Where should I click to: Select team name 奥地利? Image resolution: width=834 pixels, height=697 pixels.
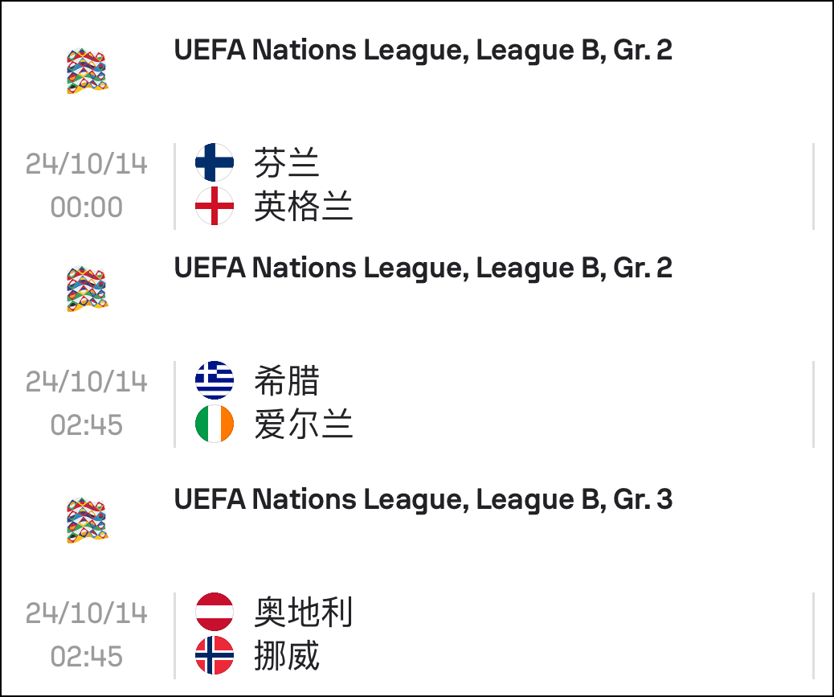point(303,613)
